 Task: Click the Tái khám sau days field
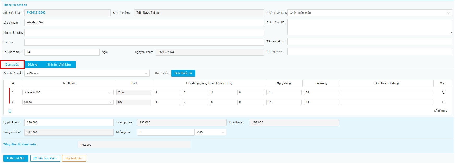point(62,52)
